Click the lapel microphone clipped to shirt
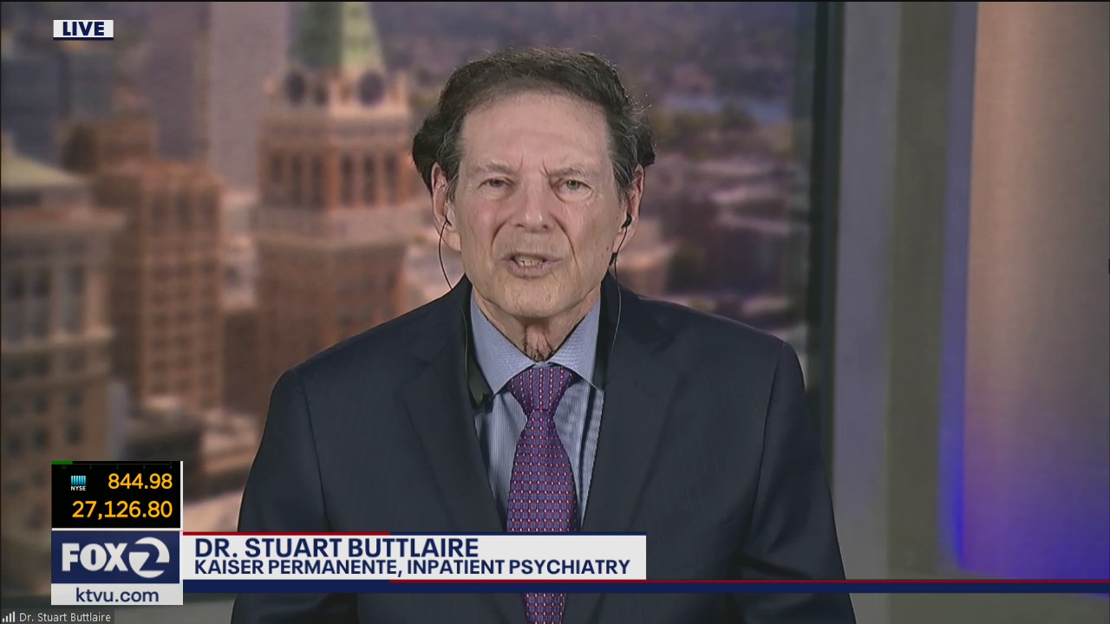This screenshot has height=624, width=1110. [x=476, y=392]
